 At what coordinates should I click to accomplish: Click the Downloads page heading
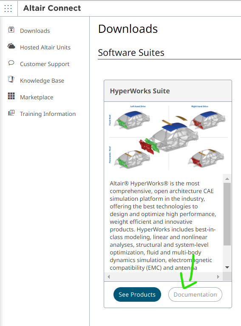(x=128, y=29)
